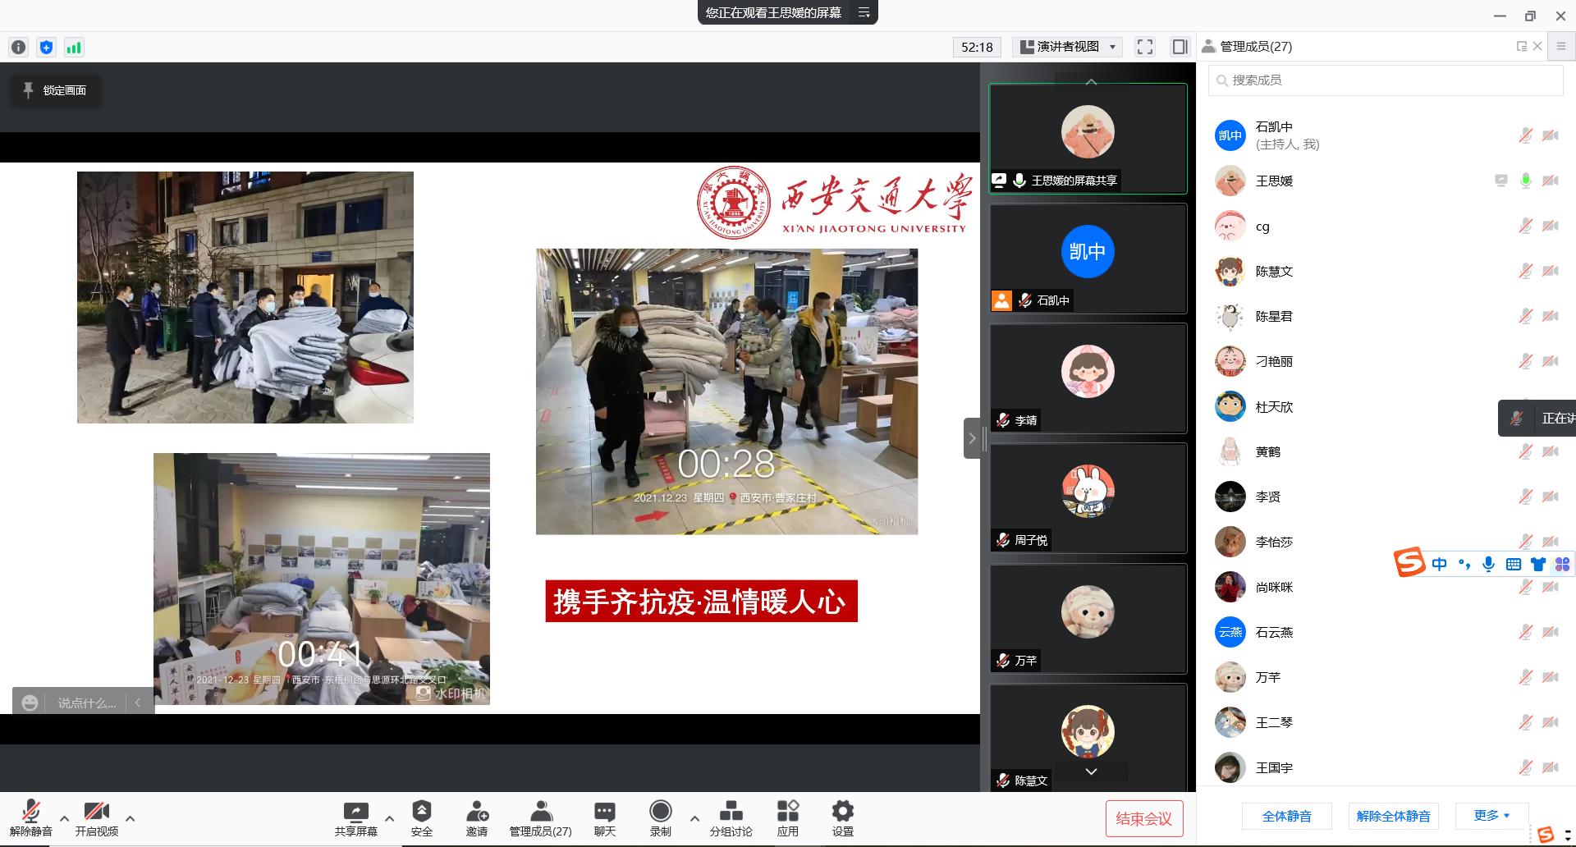The width and height of the screenshot is (1576, 847).
Task: Show meeting info via the info icon
Action: 18,48
